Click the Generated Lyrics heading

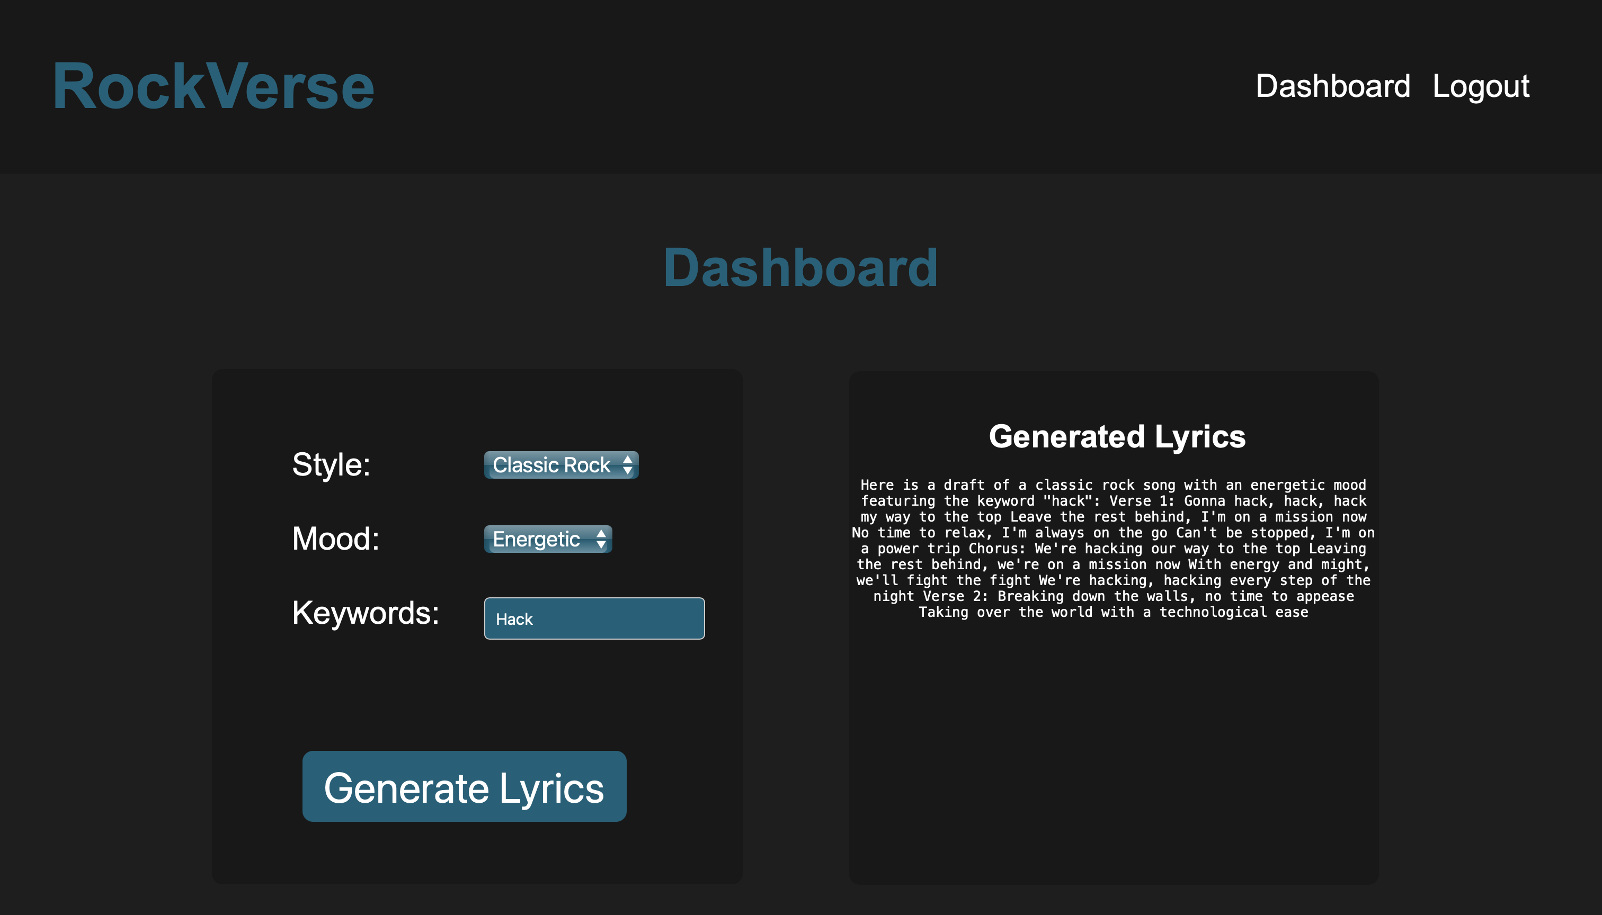[1117, 437]
